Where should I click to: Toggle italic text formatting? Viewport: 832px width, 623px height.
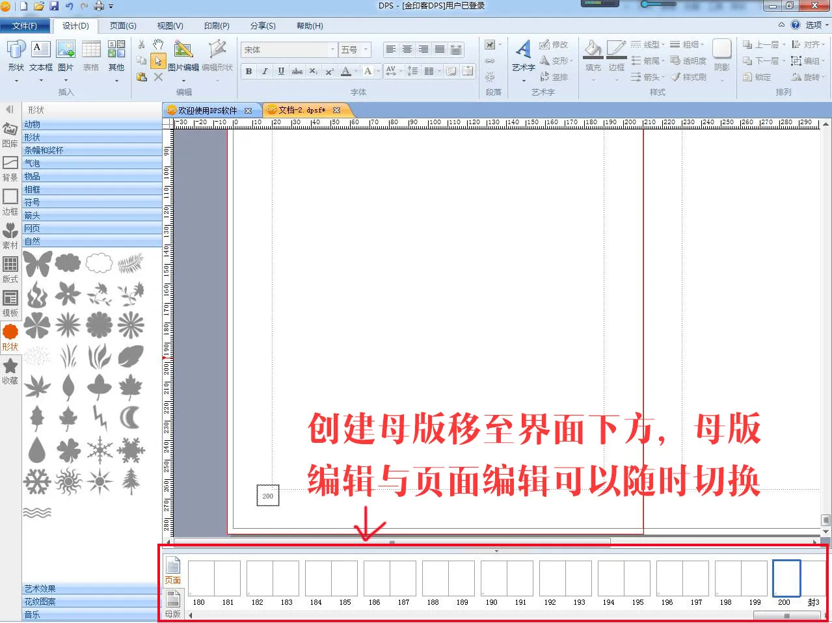pos(265,72)
